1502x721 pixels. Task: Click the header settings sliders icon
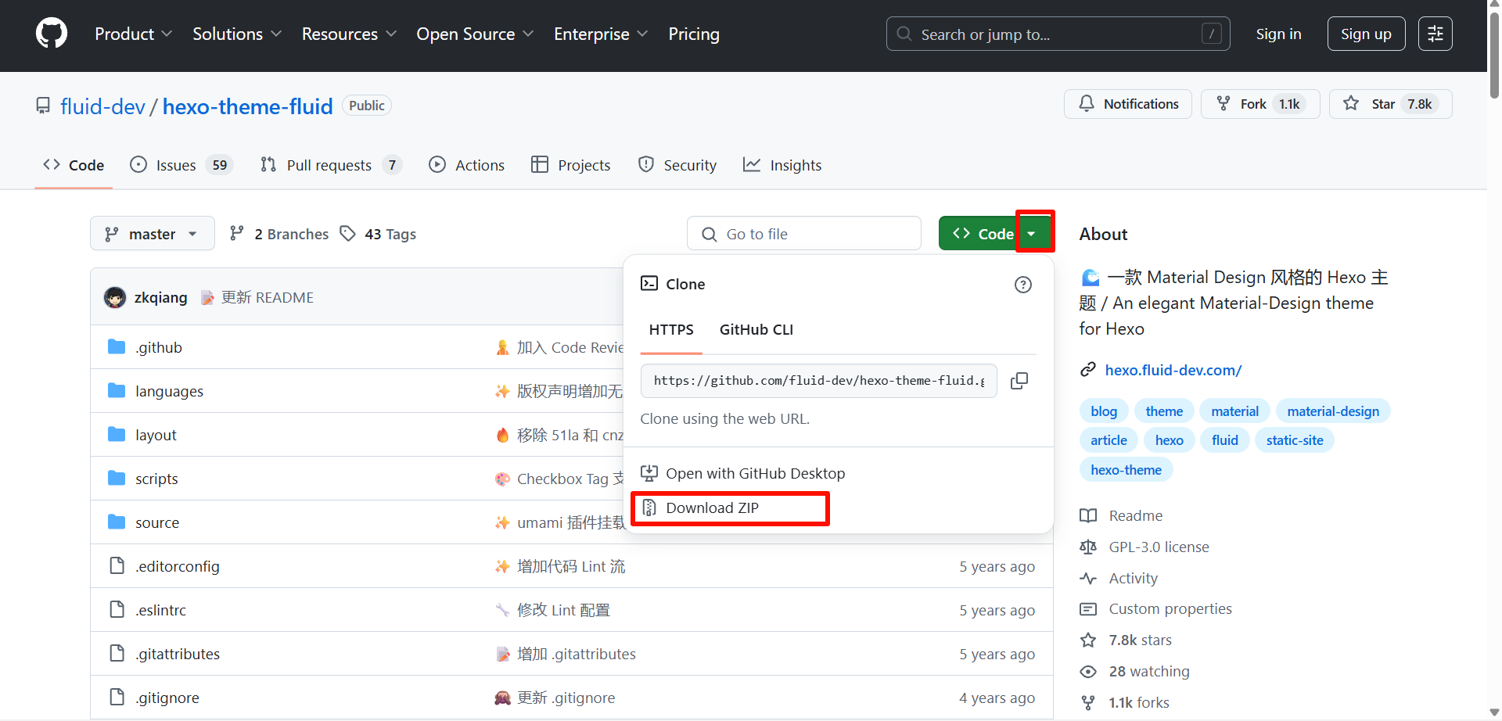coord(1435,34)
